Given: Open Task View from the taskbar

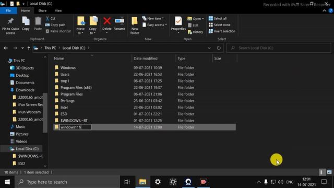Looking at the screenshot, I should [x=127, y=182].
